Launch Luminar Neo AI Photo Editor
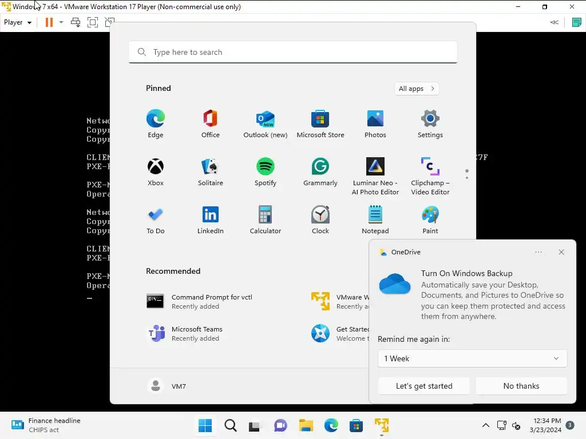586x439 pixels. tap(375, 176)
